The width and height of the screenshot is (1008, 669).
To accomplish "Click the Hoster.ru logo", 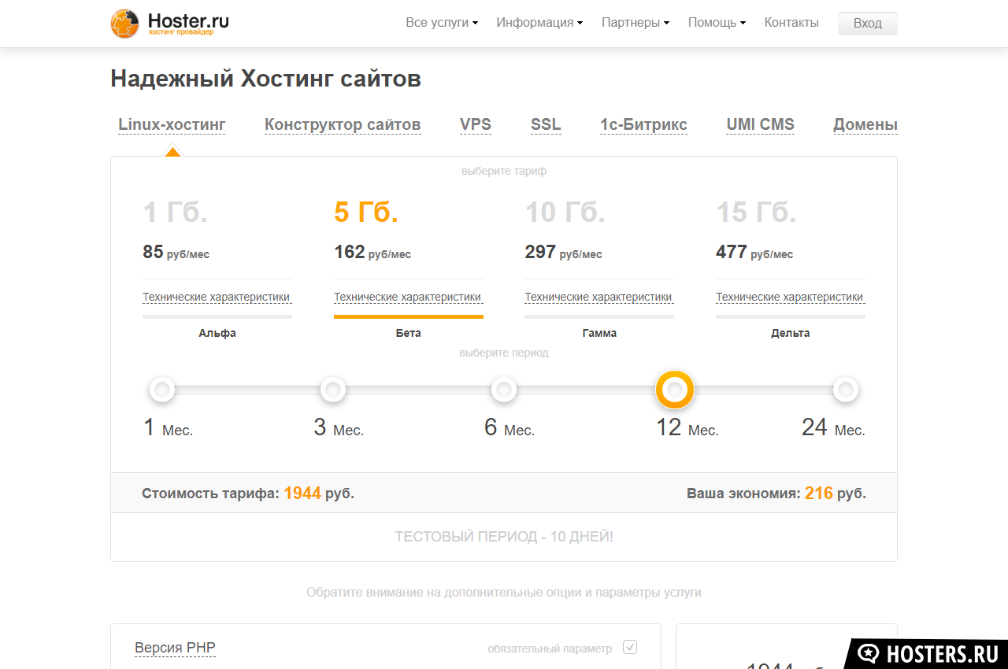I will 170,24.
